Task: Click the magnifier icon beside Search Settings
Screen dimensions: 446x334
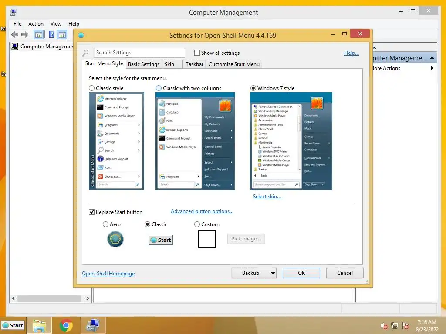Action: point(85,53)
